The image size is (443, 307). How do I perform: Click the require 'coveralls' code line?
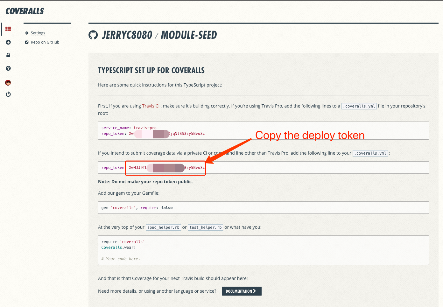click(123, 242)
